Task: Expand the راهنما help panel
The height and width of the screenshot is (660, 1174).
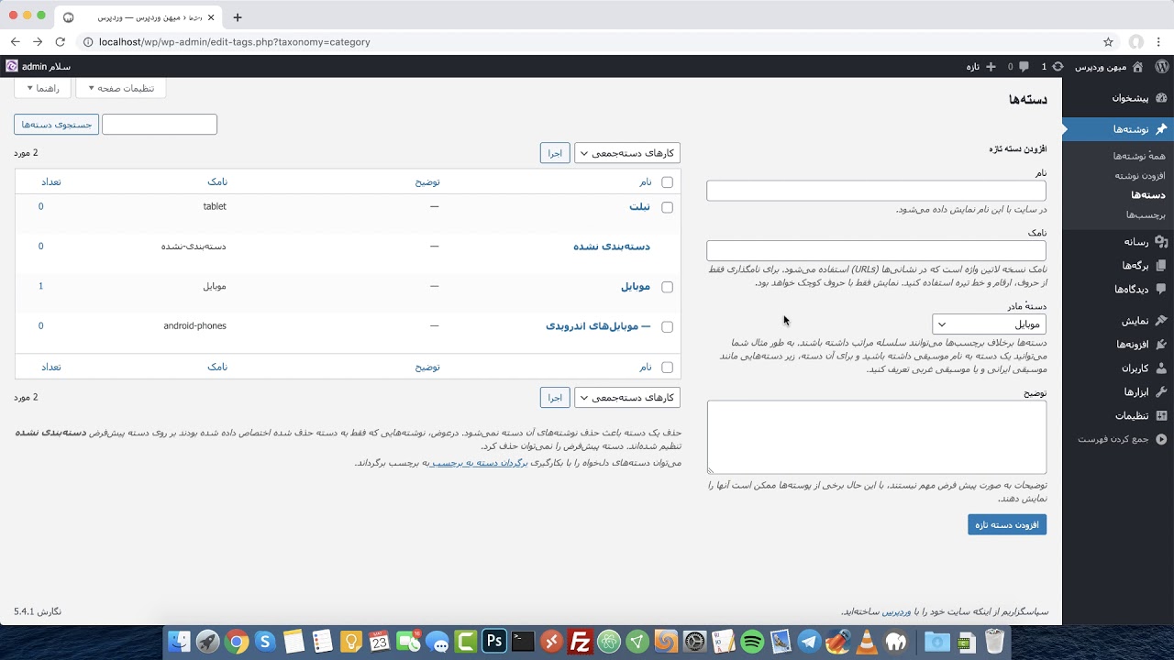Action: click(42, 88)
